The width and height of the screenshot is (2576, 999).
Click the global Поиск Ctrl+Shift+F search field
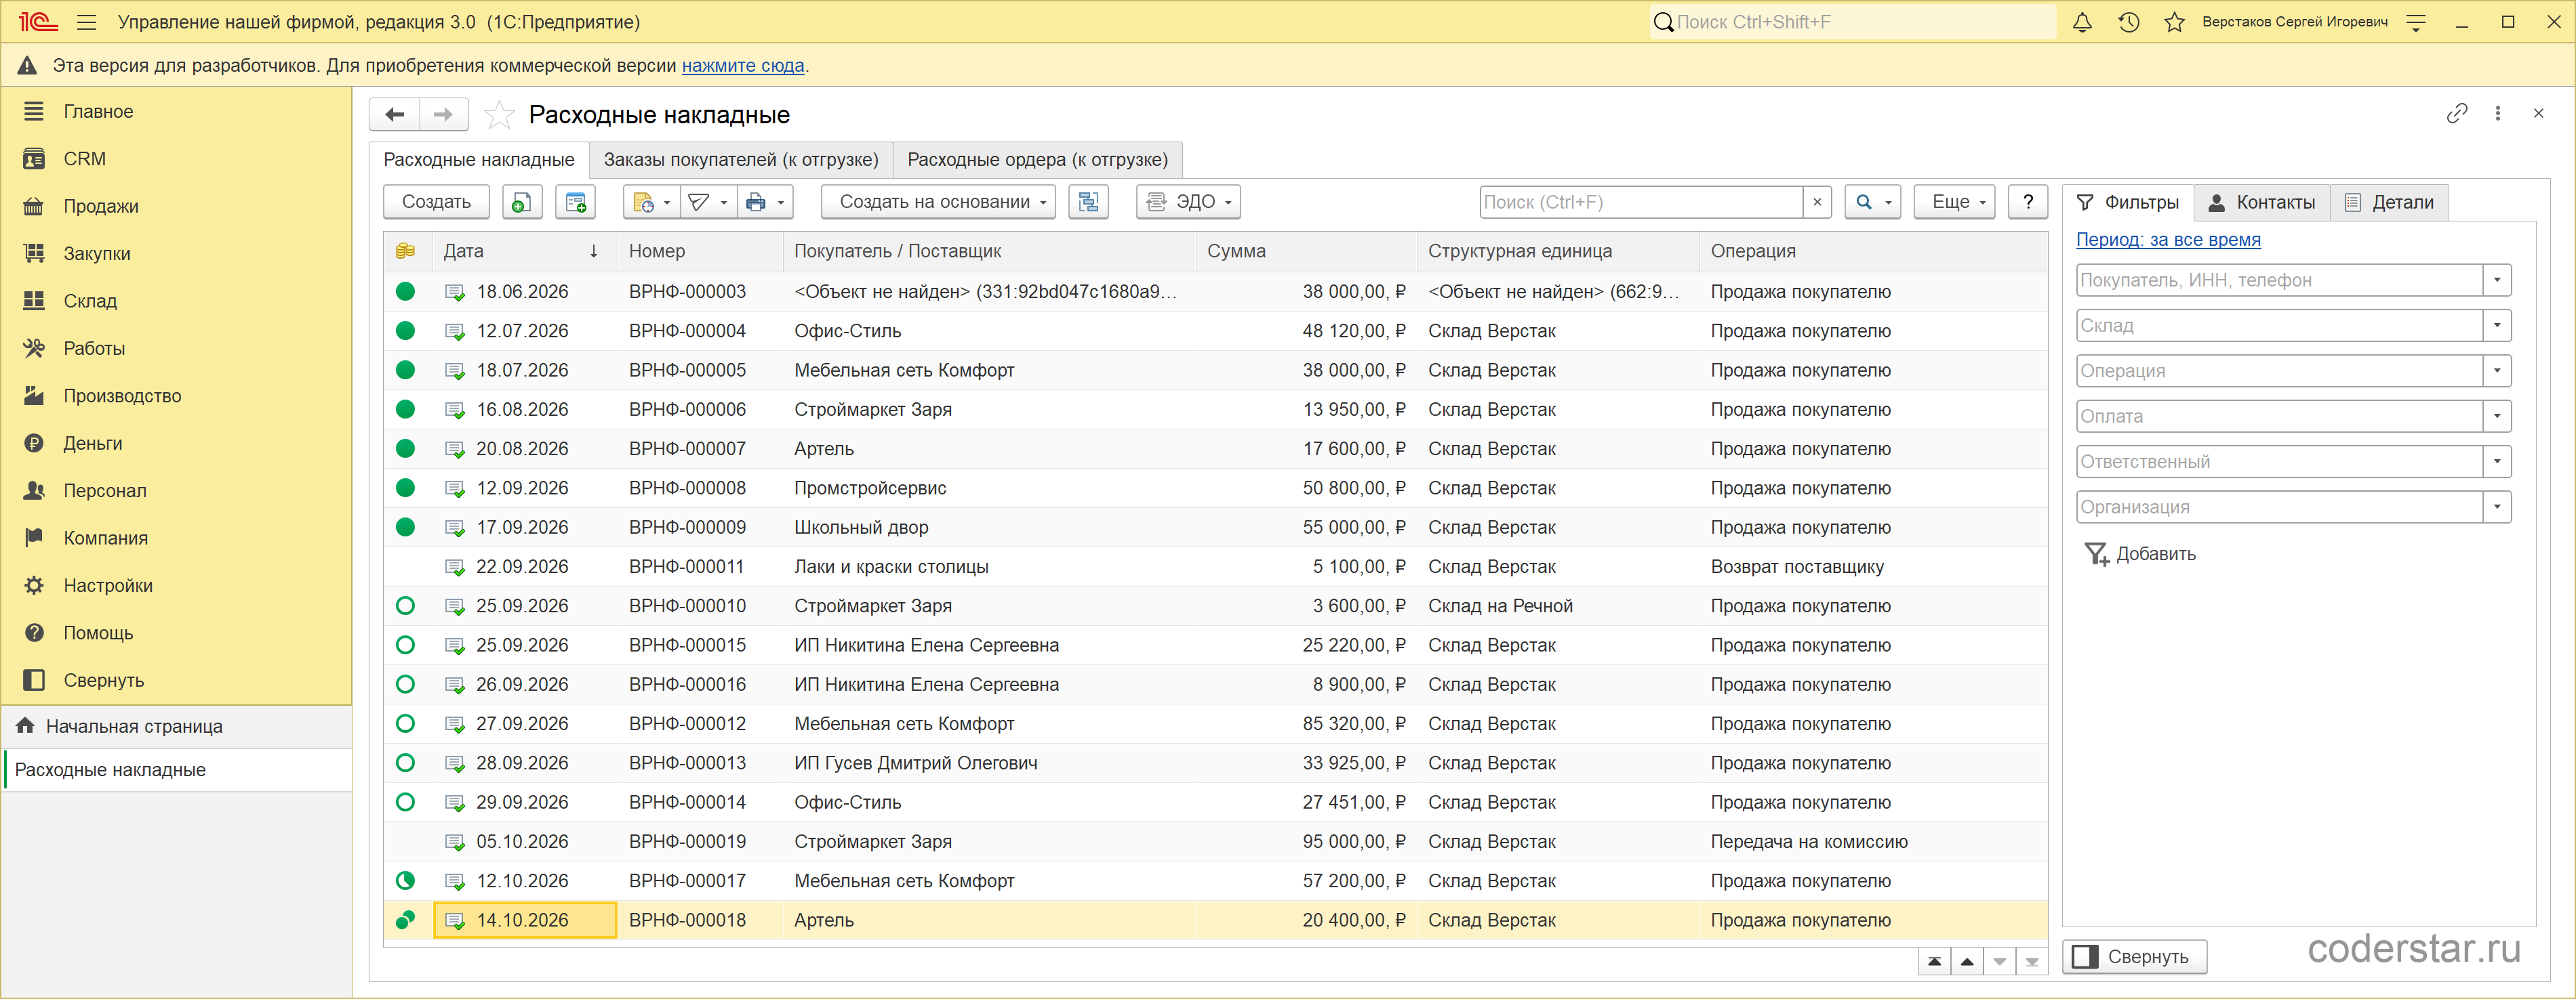(1852, 22)
